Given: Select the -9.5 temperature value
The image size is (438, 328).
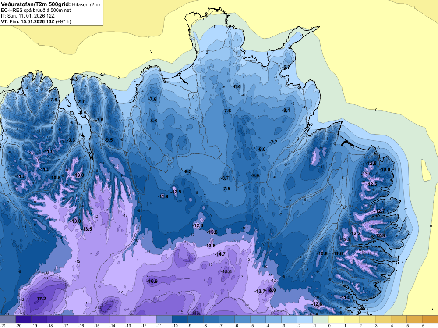Looking at the screenshot, I should coord(108,140).
